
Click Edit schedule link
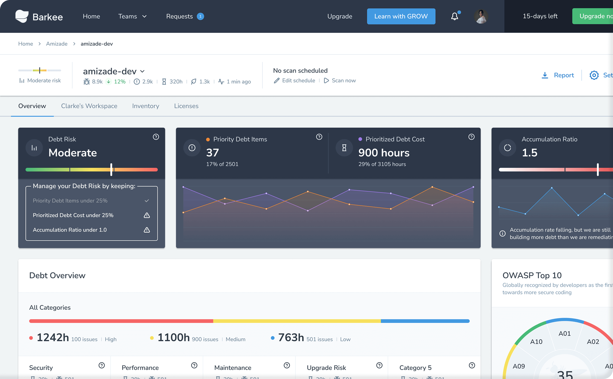point(294,81)
